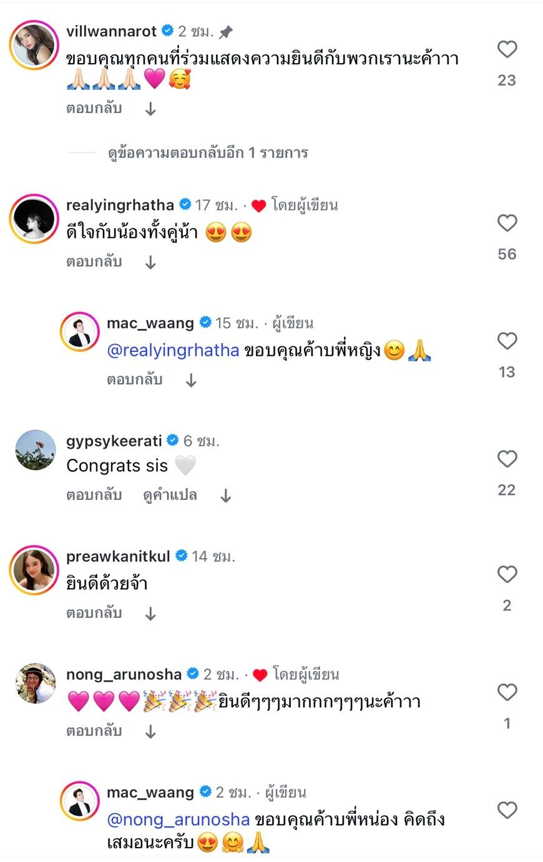Image resolution: width=543 pixels, height=862 pixels.
Task: Open gypsykeerati's flower avatar
Action: pyautogui.click(x=35, y=449)
